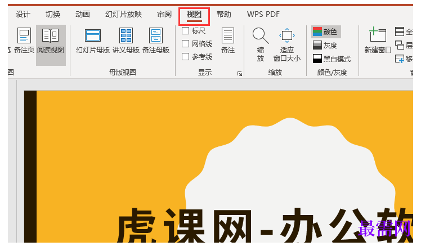Enable the Ruler (标尺) checkbox
421x246 pixels.
click(185, 30)
